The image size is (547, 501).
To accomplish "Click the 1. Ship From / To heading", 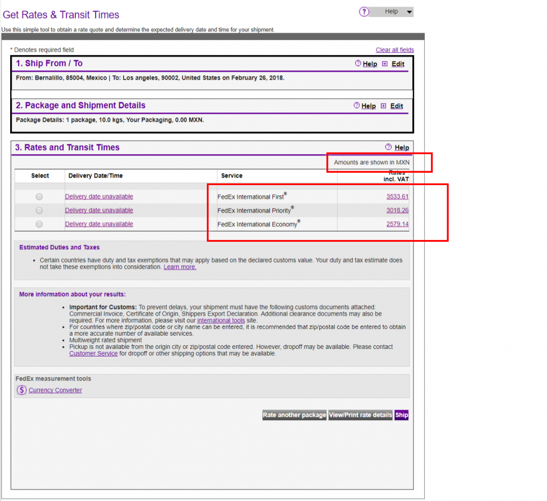I will pyautogui.click(x=49, y=63).
